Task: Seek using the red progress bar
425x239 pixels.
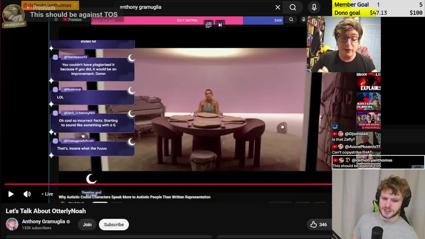Action: 168,184
